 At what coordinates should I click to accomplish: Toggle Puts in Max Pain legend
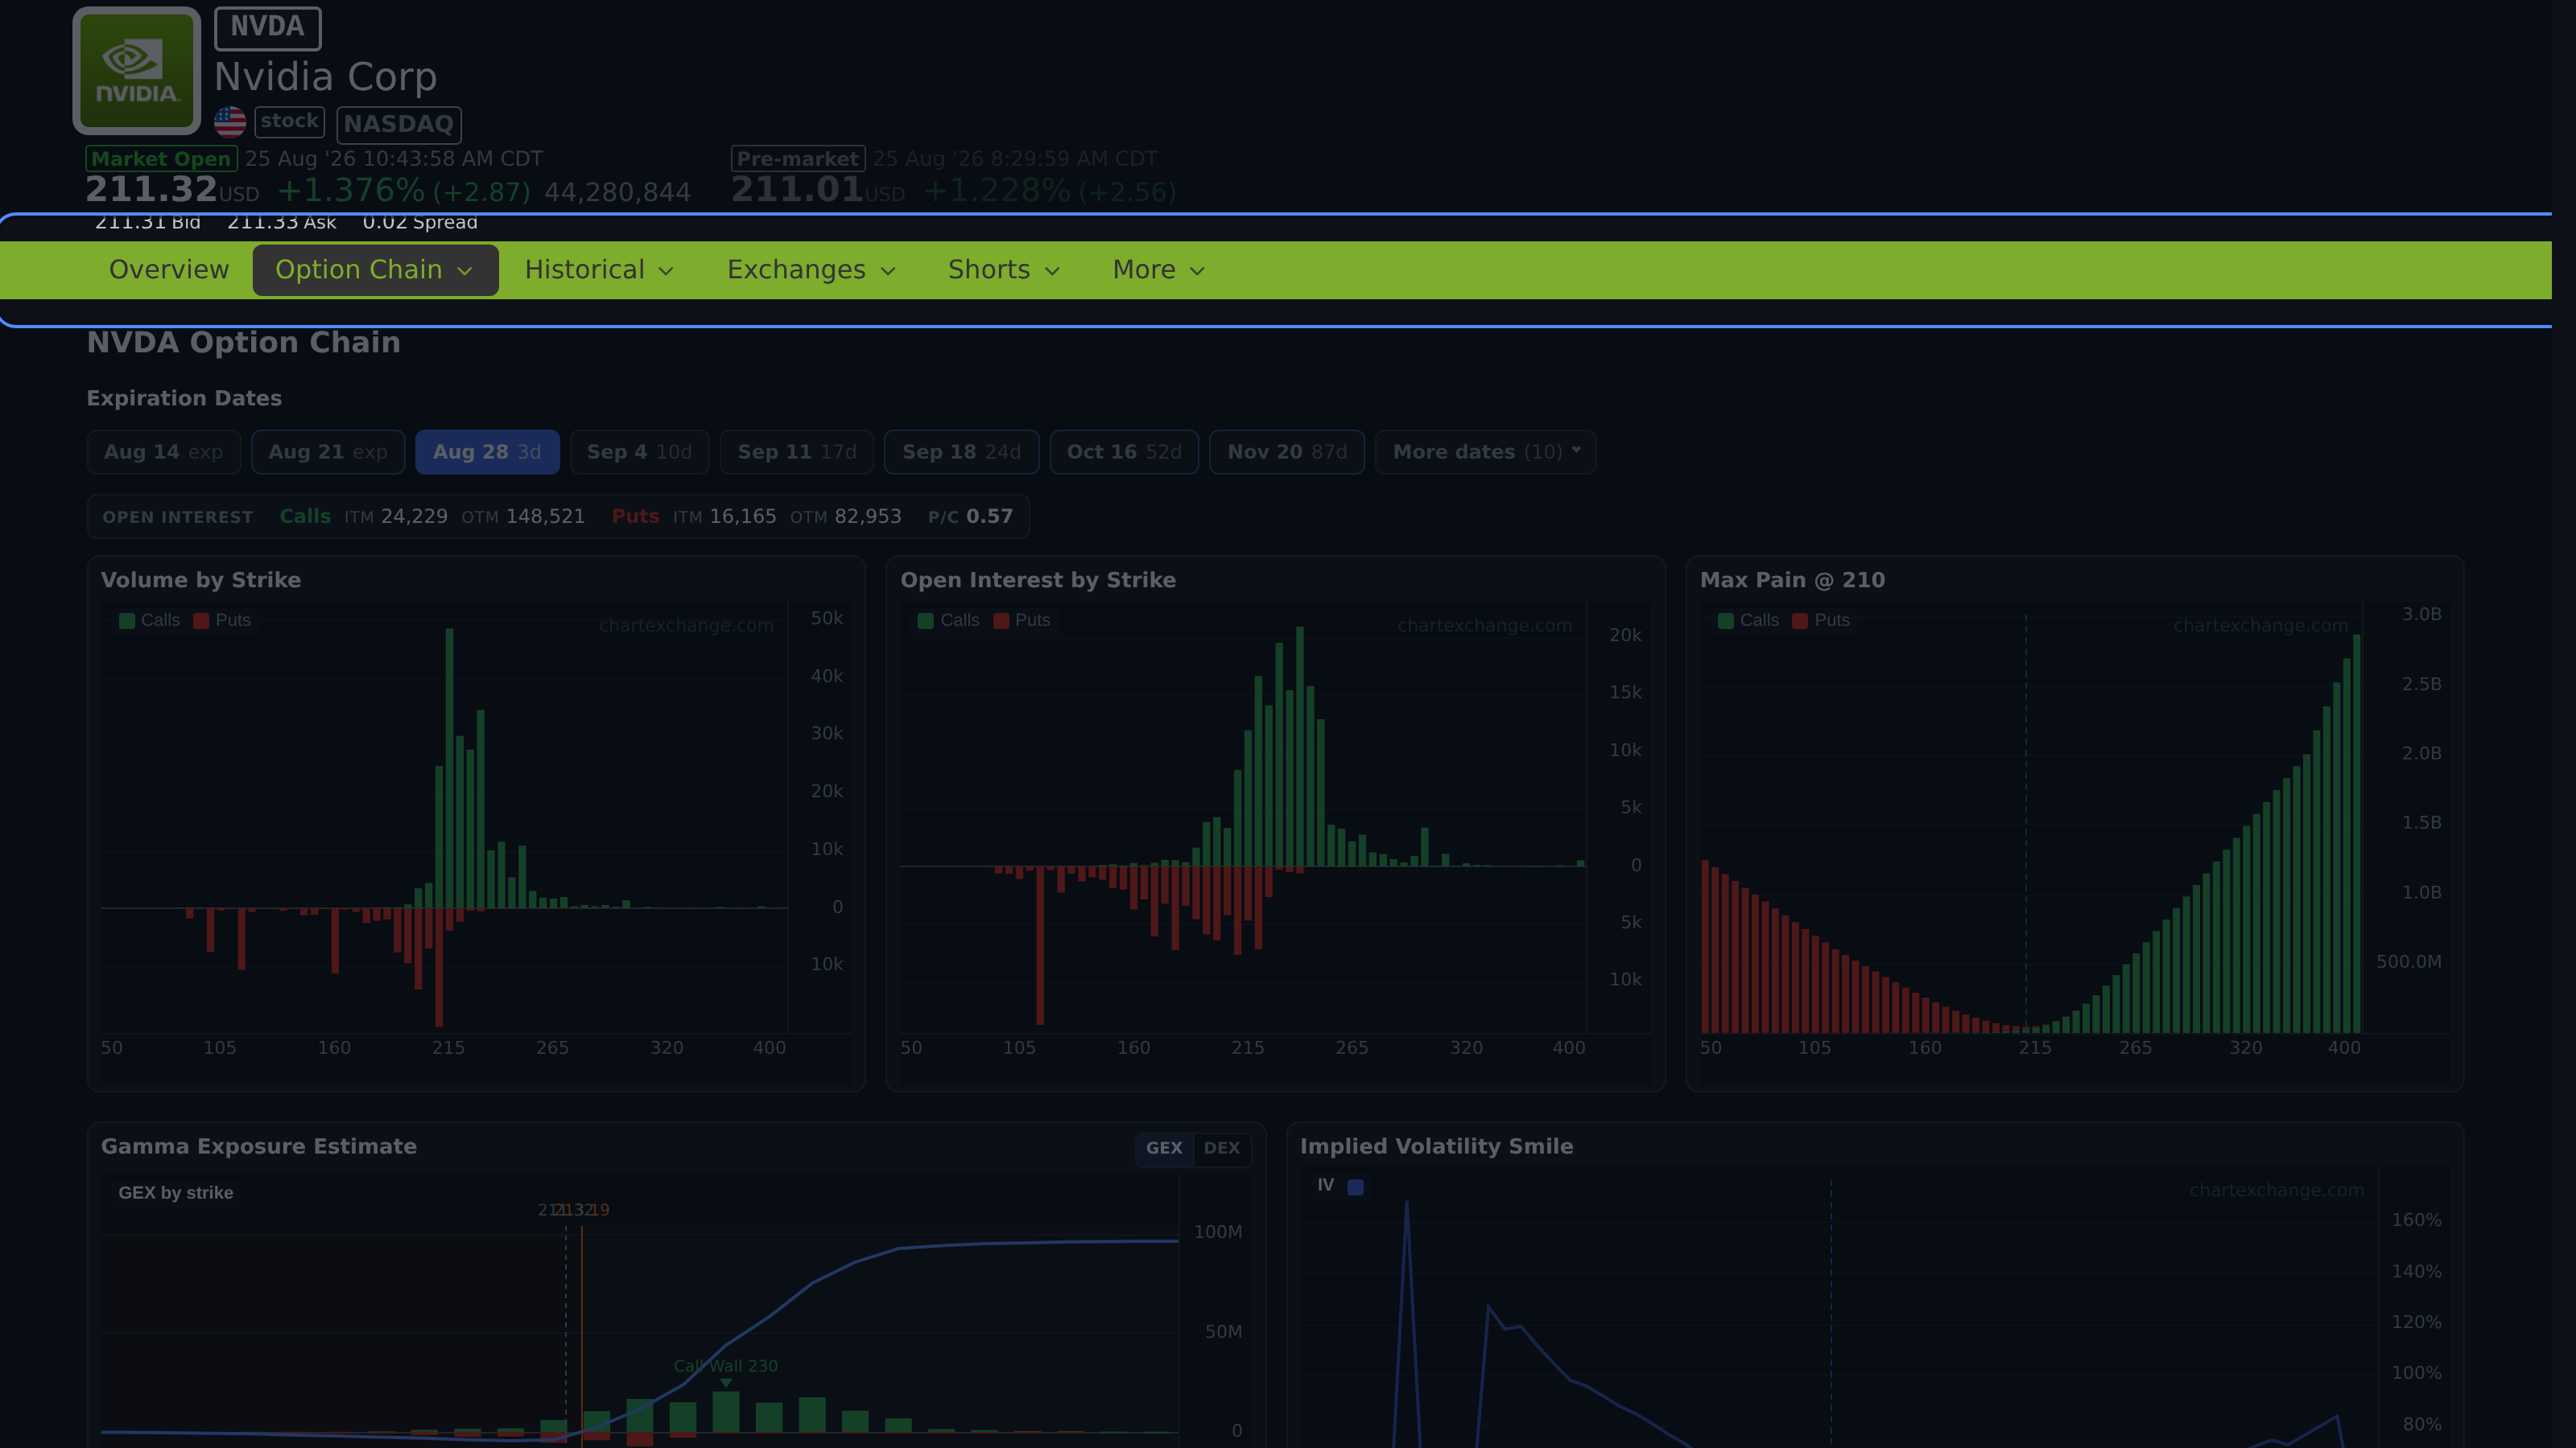point(1821,620)
